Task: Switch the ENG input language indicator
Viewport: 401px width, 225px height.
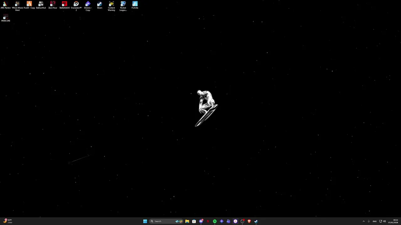Action: pyautogui.click(x=374, y=221)
